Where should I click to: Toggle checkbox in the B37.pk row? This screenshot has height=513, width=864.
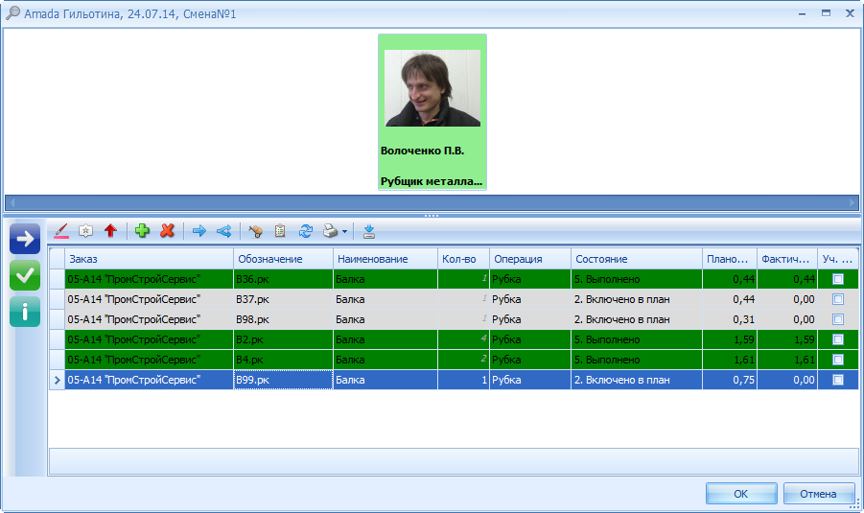[838, 299]
